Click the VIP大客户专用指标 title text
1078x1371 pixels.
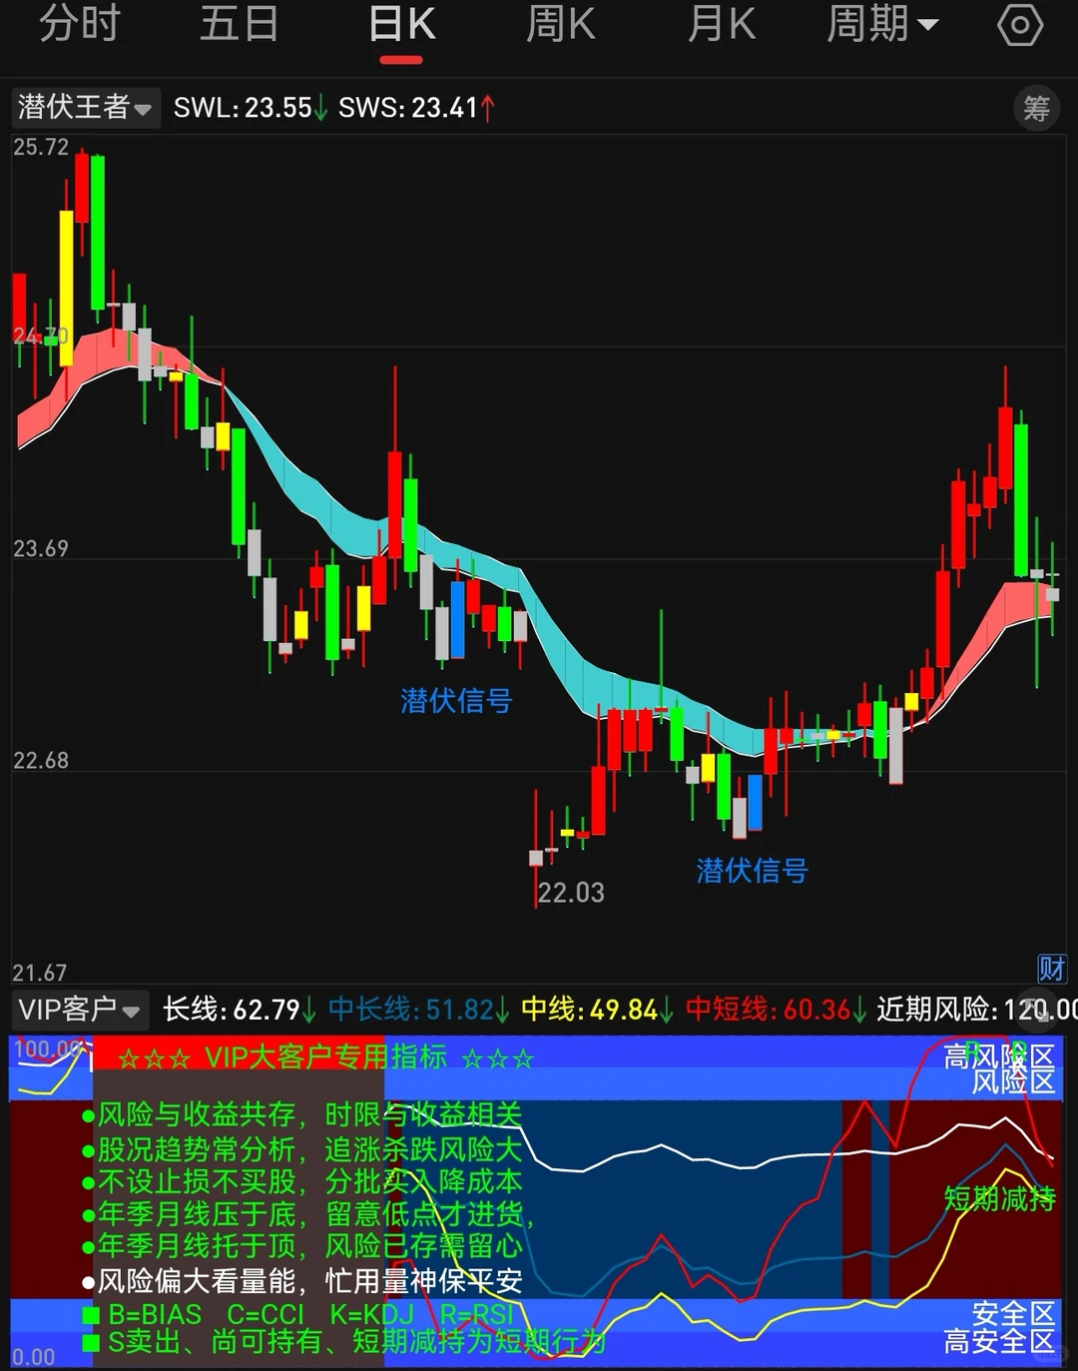[x=325, y=1056]
